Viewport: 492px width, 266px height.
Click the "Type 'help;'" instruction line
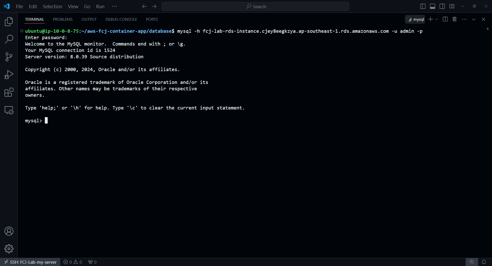pos(135,108)
